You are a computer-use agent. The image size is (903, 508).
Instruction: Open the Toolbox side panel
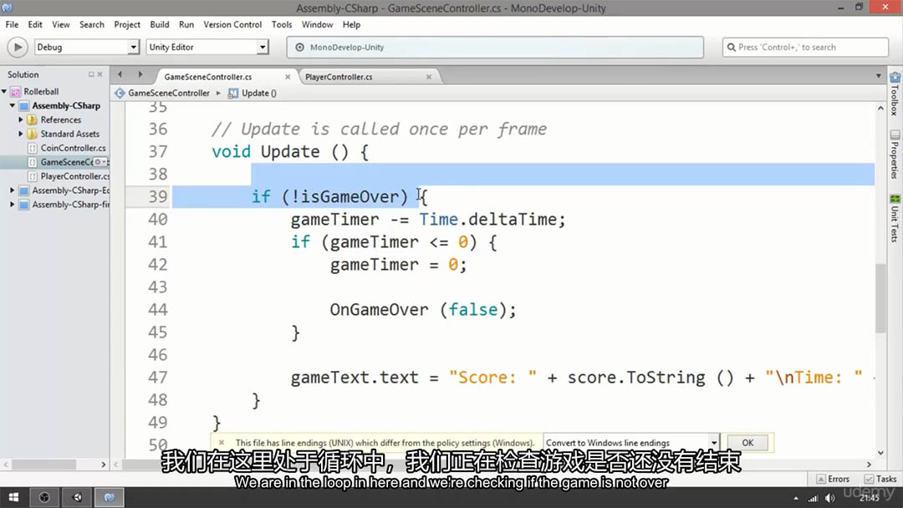pyautogui.click(x=895, y=93)
